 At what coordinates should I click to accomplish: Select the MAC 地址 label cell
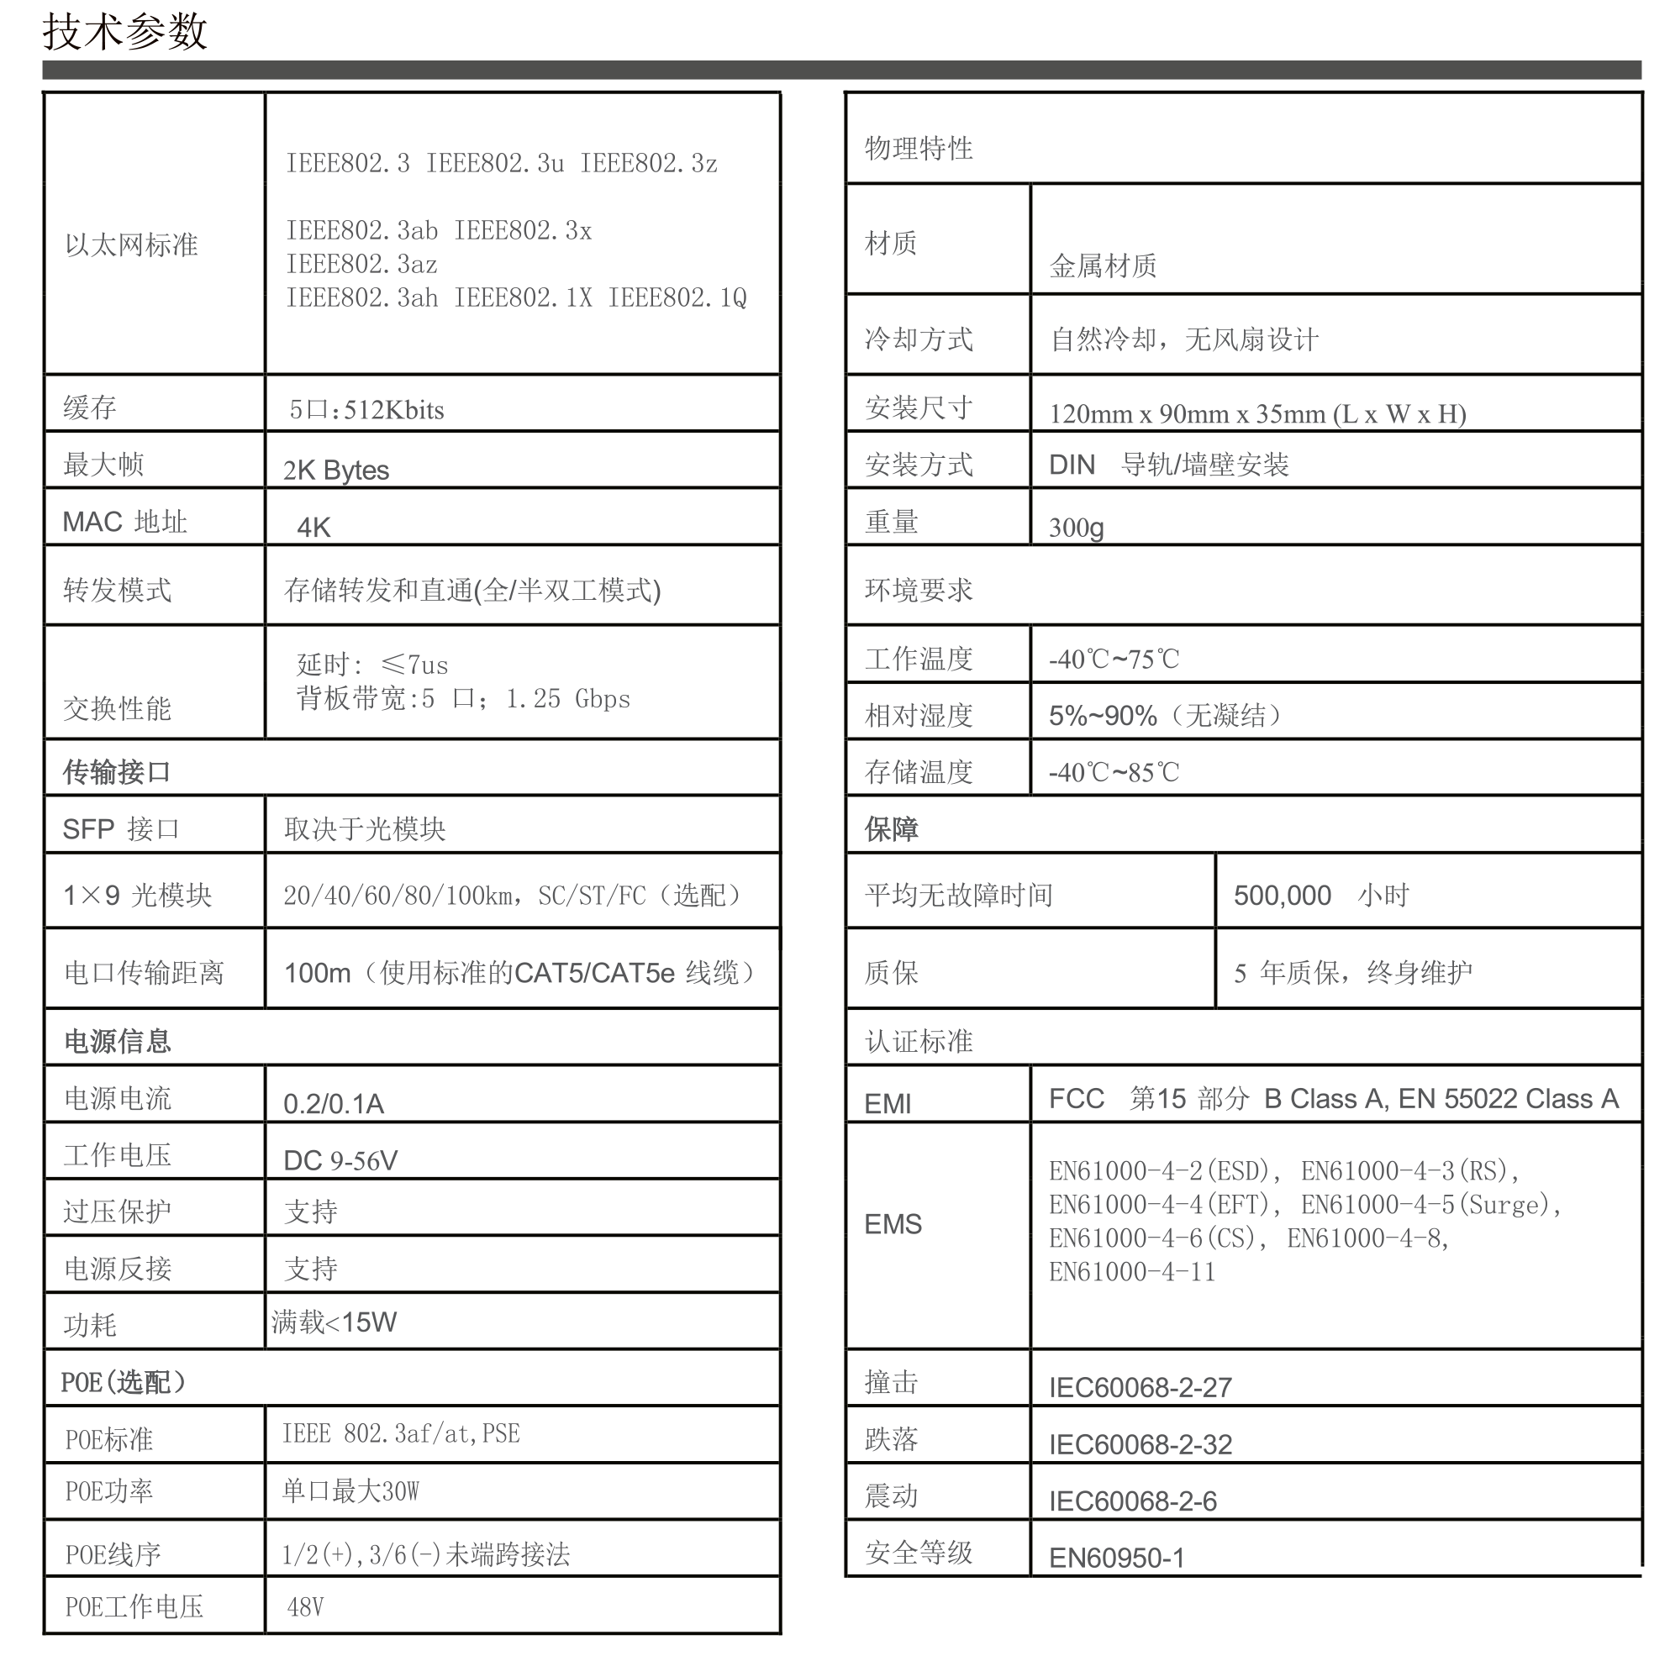point(124,522)
